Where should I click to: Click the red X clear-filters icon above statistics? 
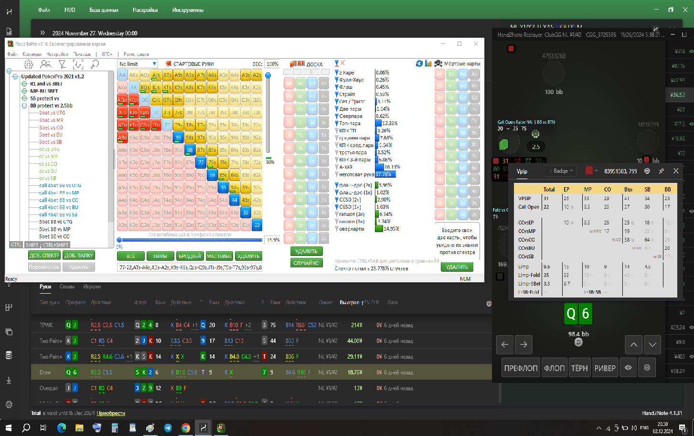point(343,63)
